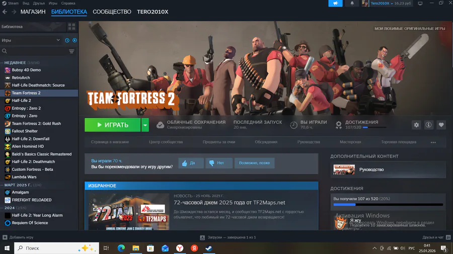Open downloads manager icon in bottom bar

tap(202, 237)
